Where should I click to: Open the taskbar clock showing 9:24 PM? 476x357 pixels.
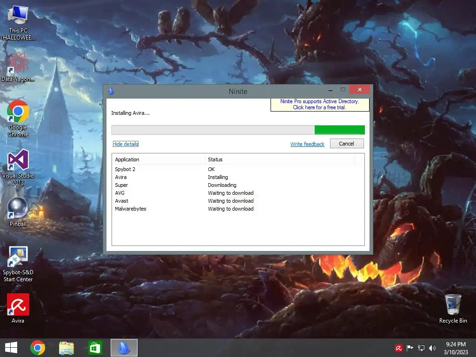click(456, 348)
